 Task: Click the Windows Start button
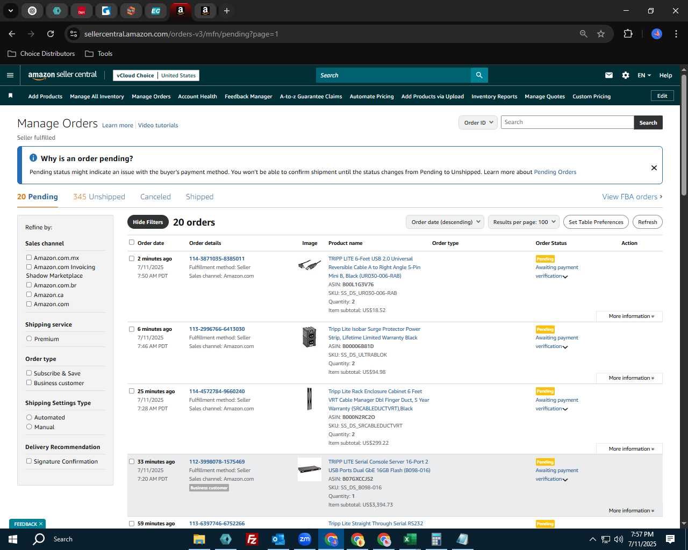(13, 539)
